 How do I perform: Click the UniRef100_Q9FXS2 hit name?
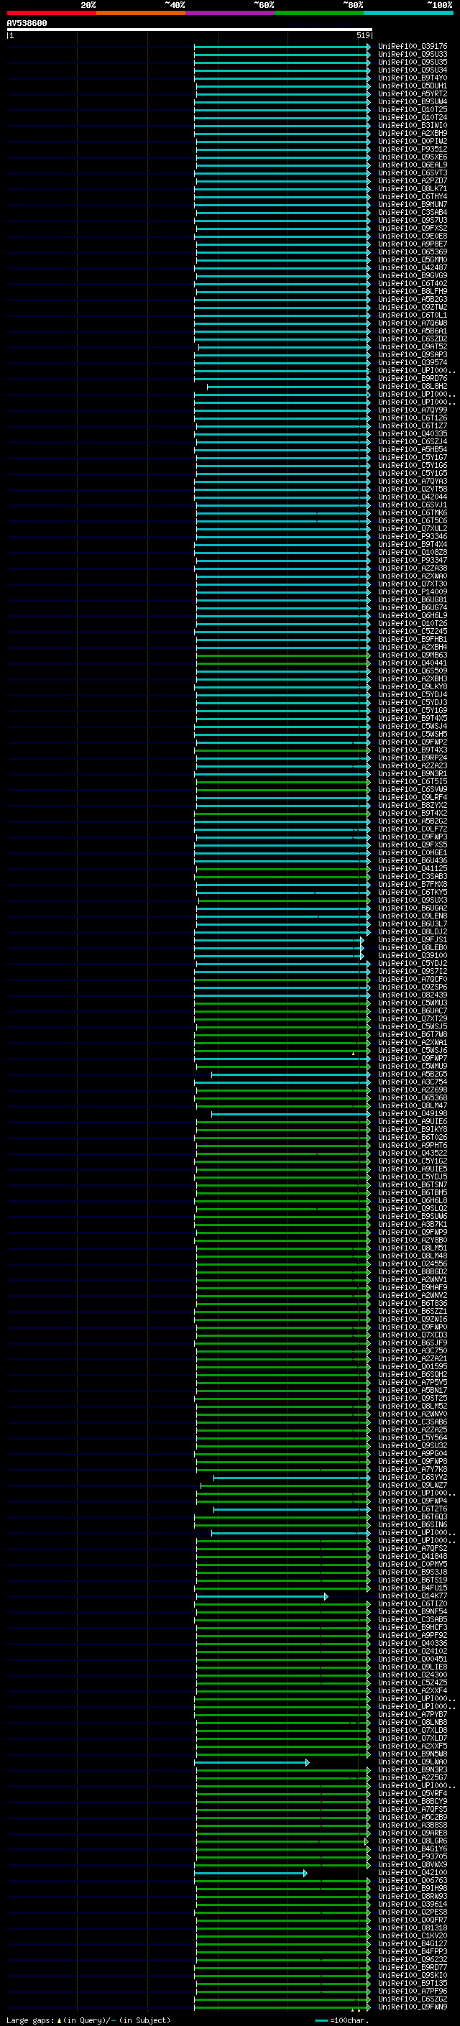pyautogui.click(x=413, y=228)
